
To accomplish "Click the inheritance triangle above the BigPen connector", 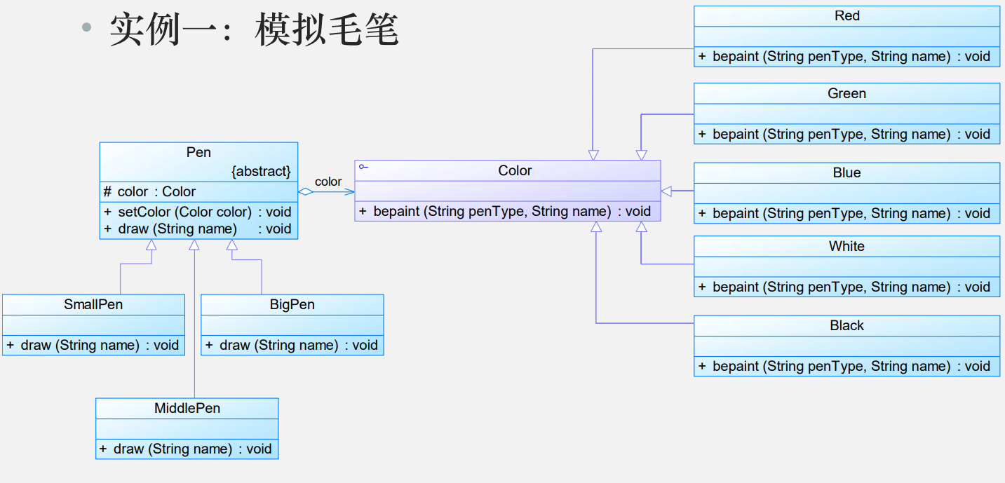I will coord(232,245).
